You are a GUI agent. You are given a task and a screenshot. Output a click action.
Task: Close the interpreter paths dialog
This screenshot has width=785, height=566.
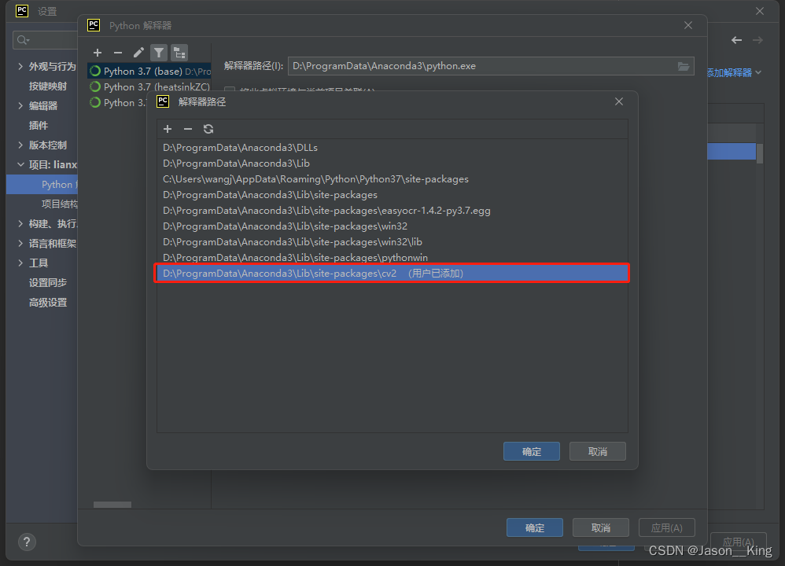click(x=619, y=101)
